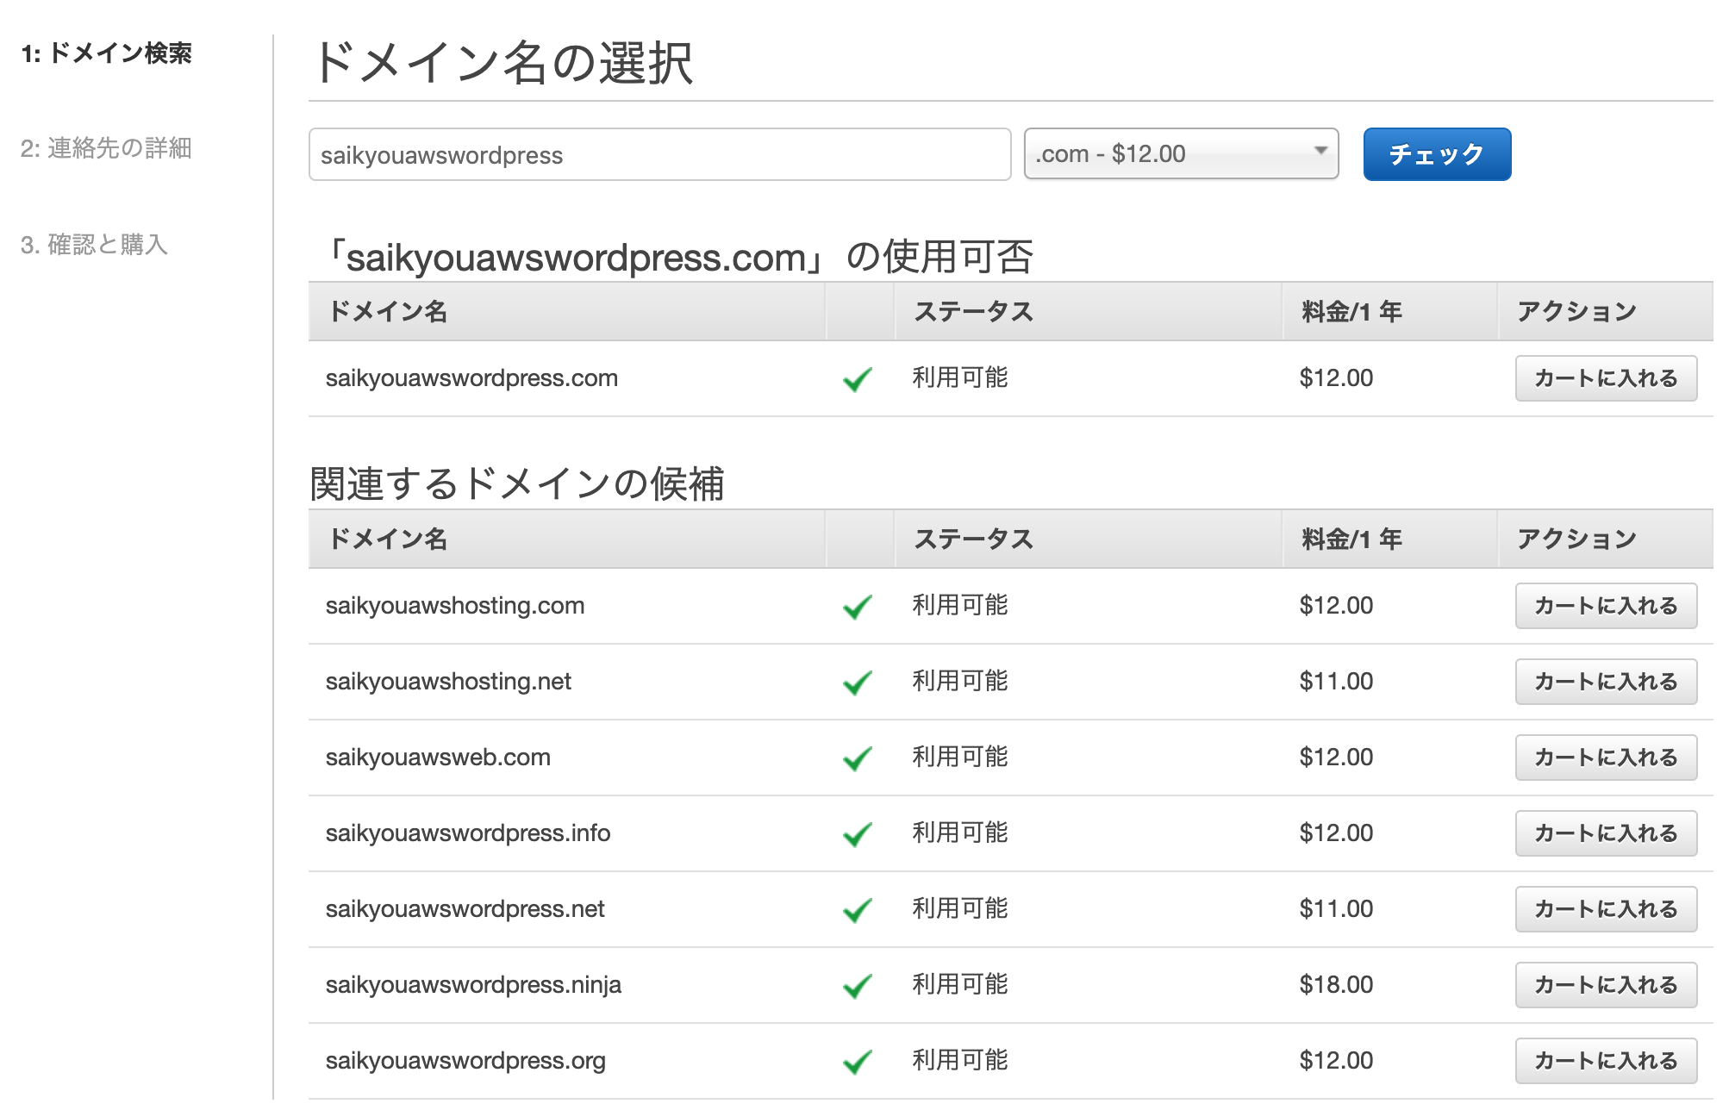Add saikyouawswordpress.org to cart
The image size is (1729, 1110).
[1605, 1061]
